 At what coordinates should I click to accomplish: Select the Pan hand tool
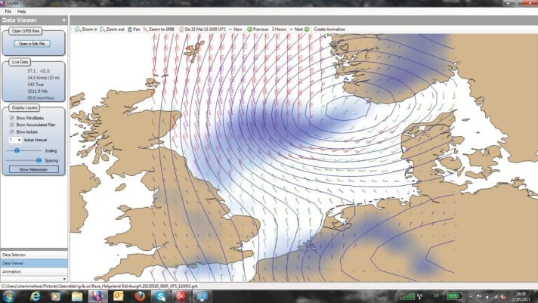(x=130, y=29)
